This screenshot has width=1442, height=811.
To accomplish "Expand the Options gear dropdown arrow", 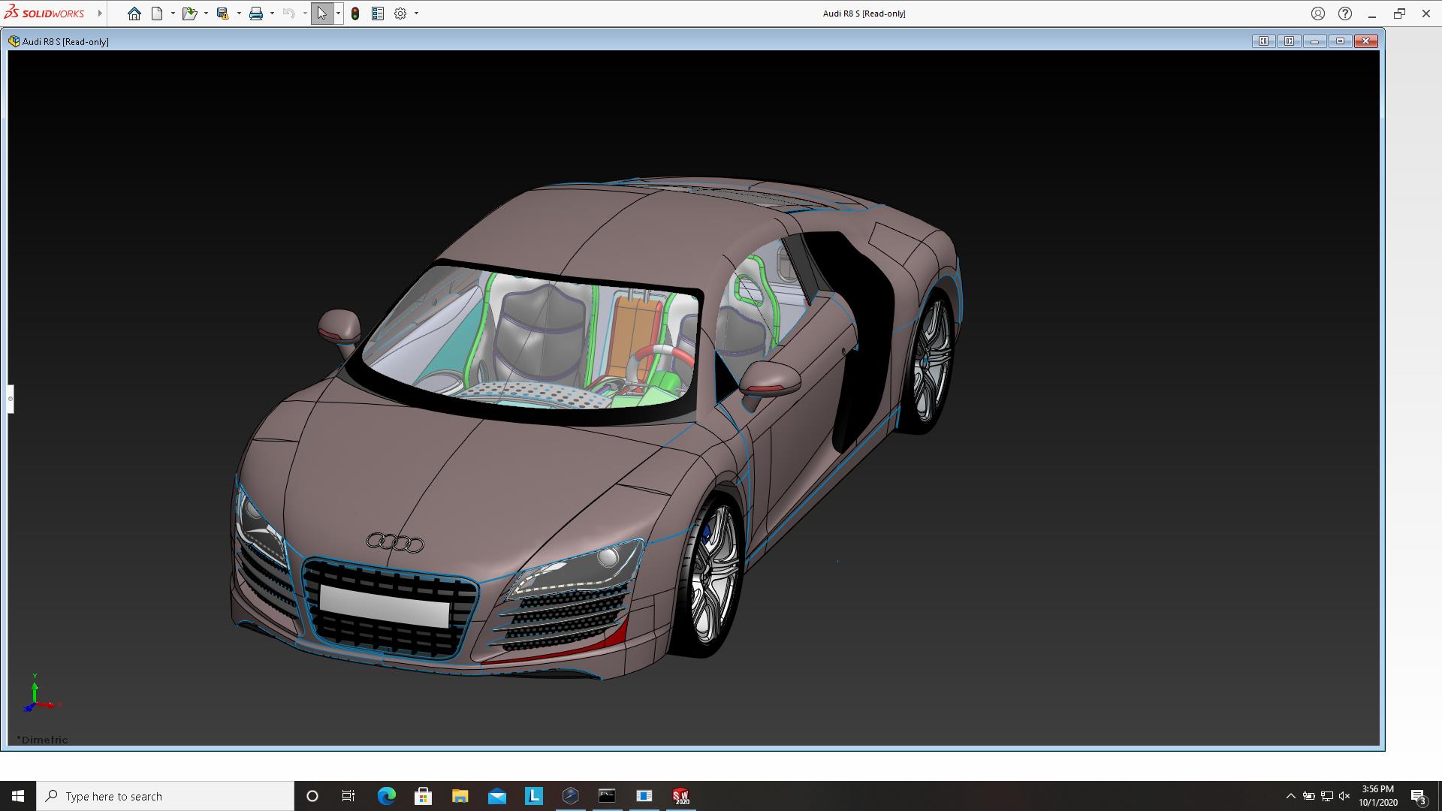I will (416, 14).
